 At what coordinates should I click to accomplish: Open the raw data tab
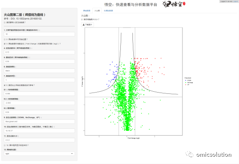coord(87,11)
